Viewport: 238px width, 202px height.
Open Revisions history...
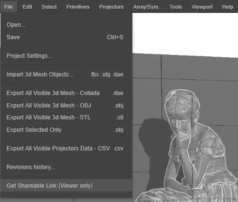click(x=66, y=167)
